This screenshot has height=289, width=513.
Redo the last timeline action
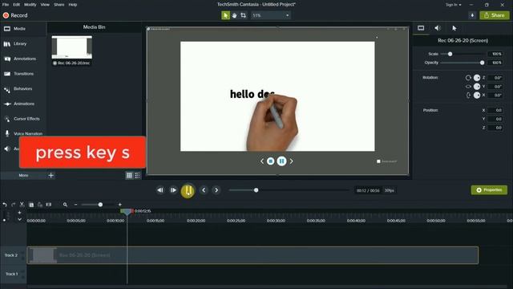13,205
